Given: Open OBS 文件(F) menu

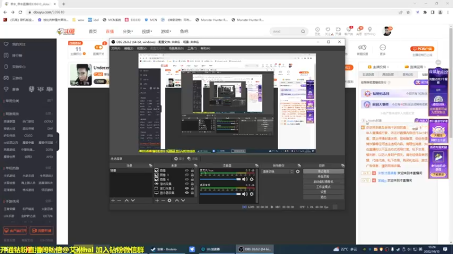Looking at the screenshot, I should click(116, 49).
